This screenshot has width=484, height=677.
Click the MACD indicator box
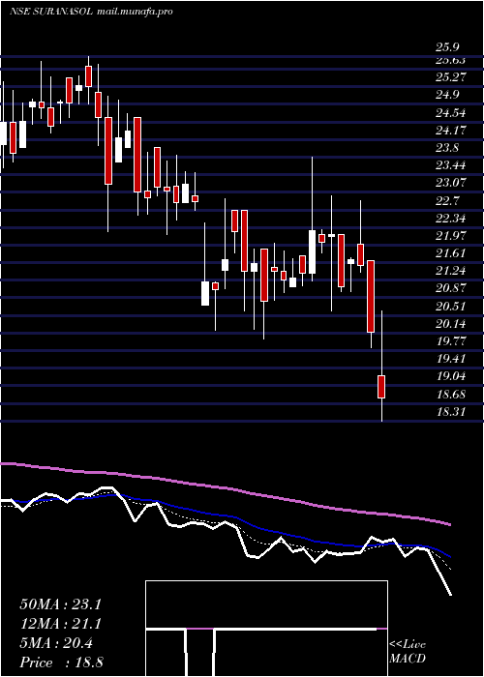266,629
